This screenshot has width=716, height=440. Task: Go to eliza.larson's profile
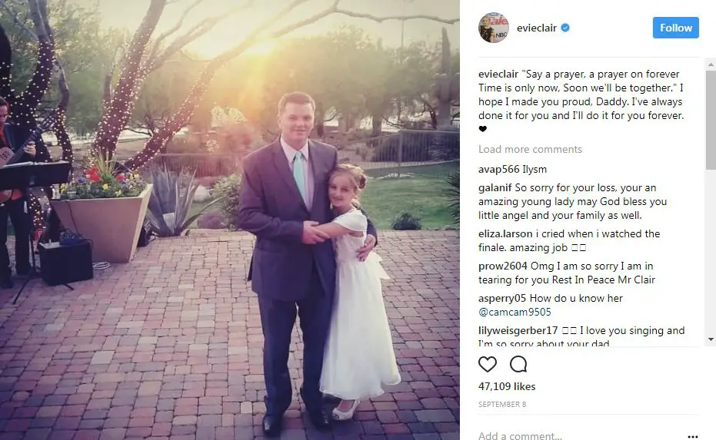click(x=505, y=234)
